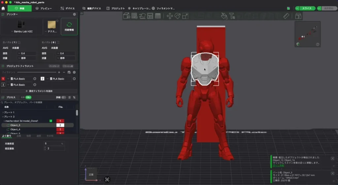This screenshot has width=338, height=185.
Task: Select the Measure ruler tool
Action: (286, 16)
